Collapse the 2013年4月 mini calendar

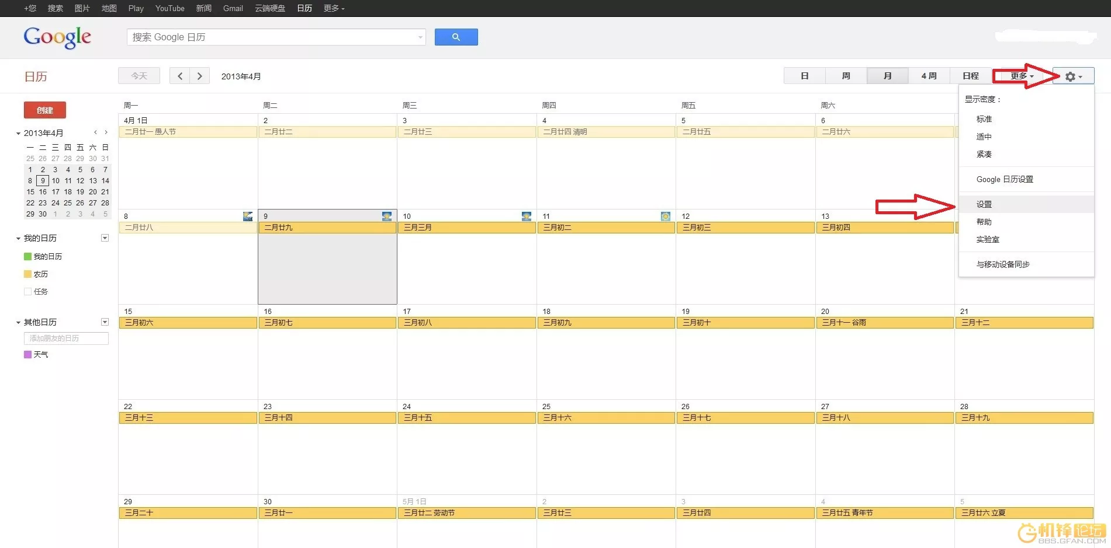18,134
